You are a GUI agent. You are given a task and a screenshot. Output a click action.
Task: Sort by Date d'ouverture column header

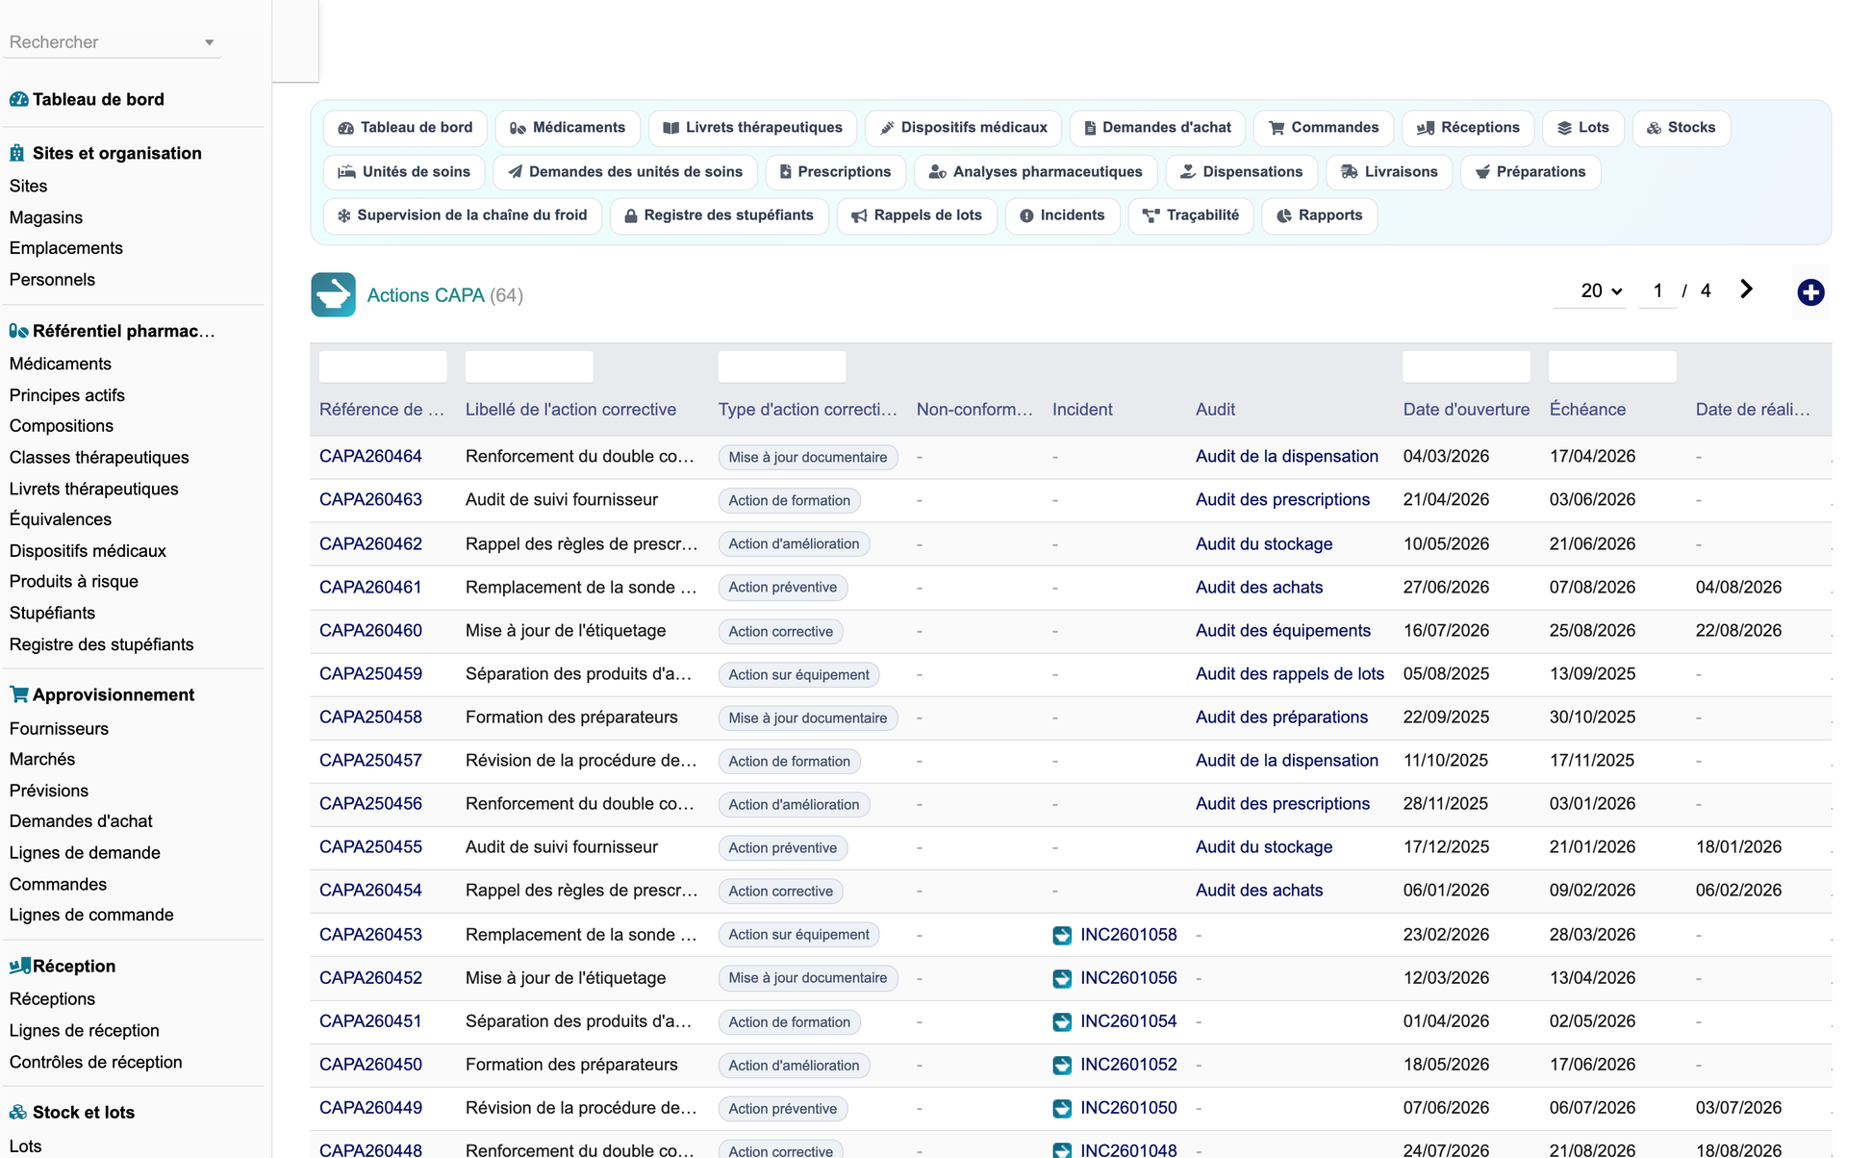point(1466,410)
